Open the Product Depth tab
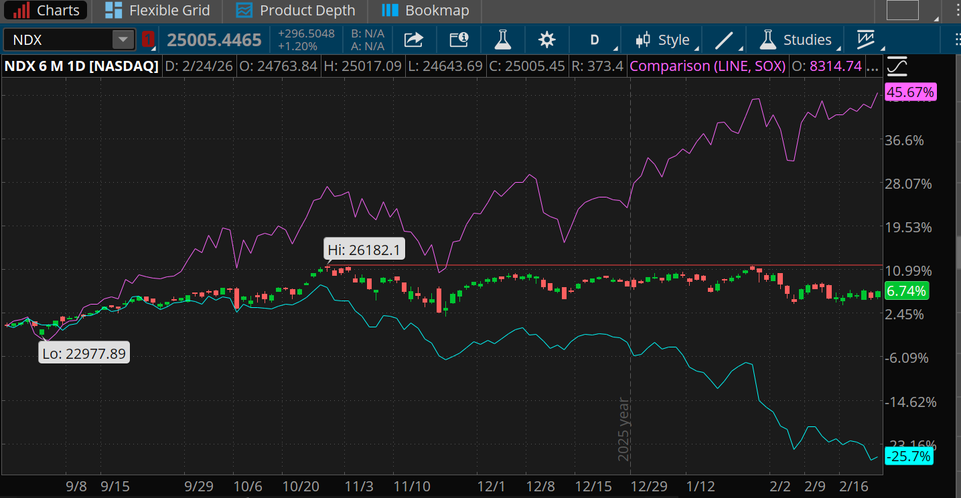 (x=295, y=11)
